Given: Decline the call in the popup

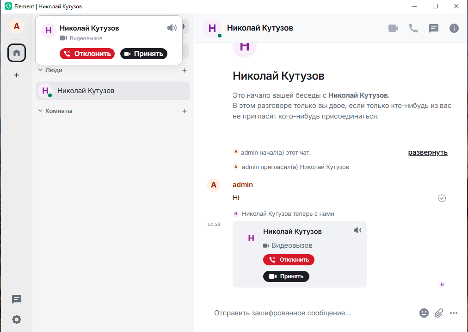Looking at the screenshot, I should pyautogui.click(x=87, y=54).
